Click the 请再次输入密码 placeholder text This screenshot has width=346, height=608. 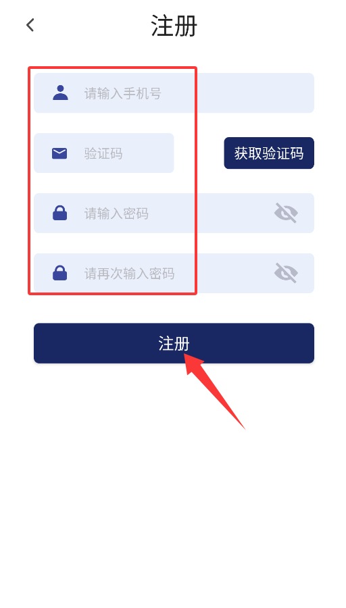129,274
